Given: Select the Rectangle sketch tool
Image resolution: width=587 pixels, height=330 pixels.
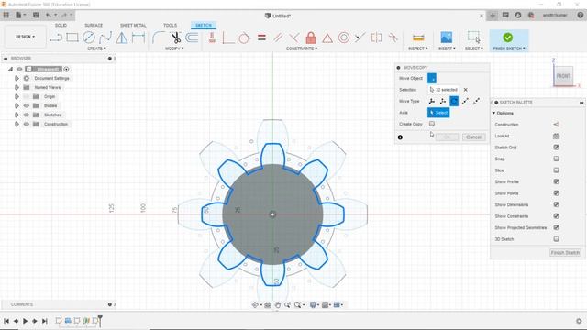Looking at the screenshot, I should tap(72, 38).
